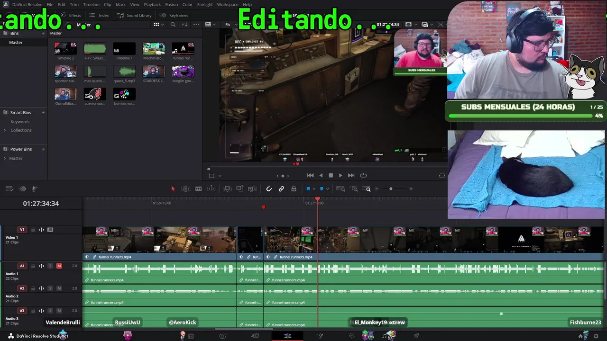This screenshot has height=341, width=607.
Task: Search the media pool with magnifier icon
Action: click(173, 25)
